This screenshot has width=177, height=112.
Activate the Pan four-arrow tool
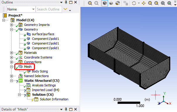click(144, 3)
